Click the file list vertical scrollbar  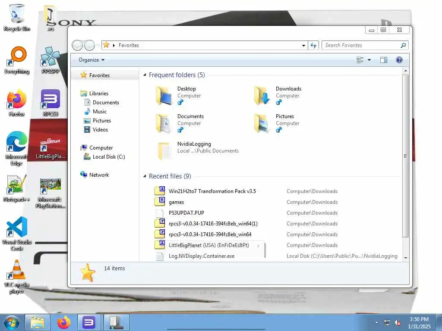click(405, 156)
